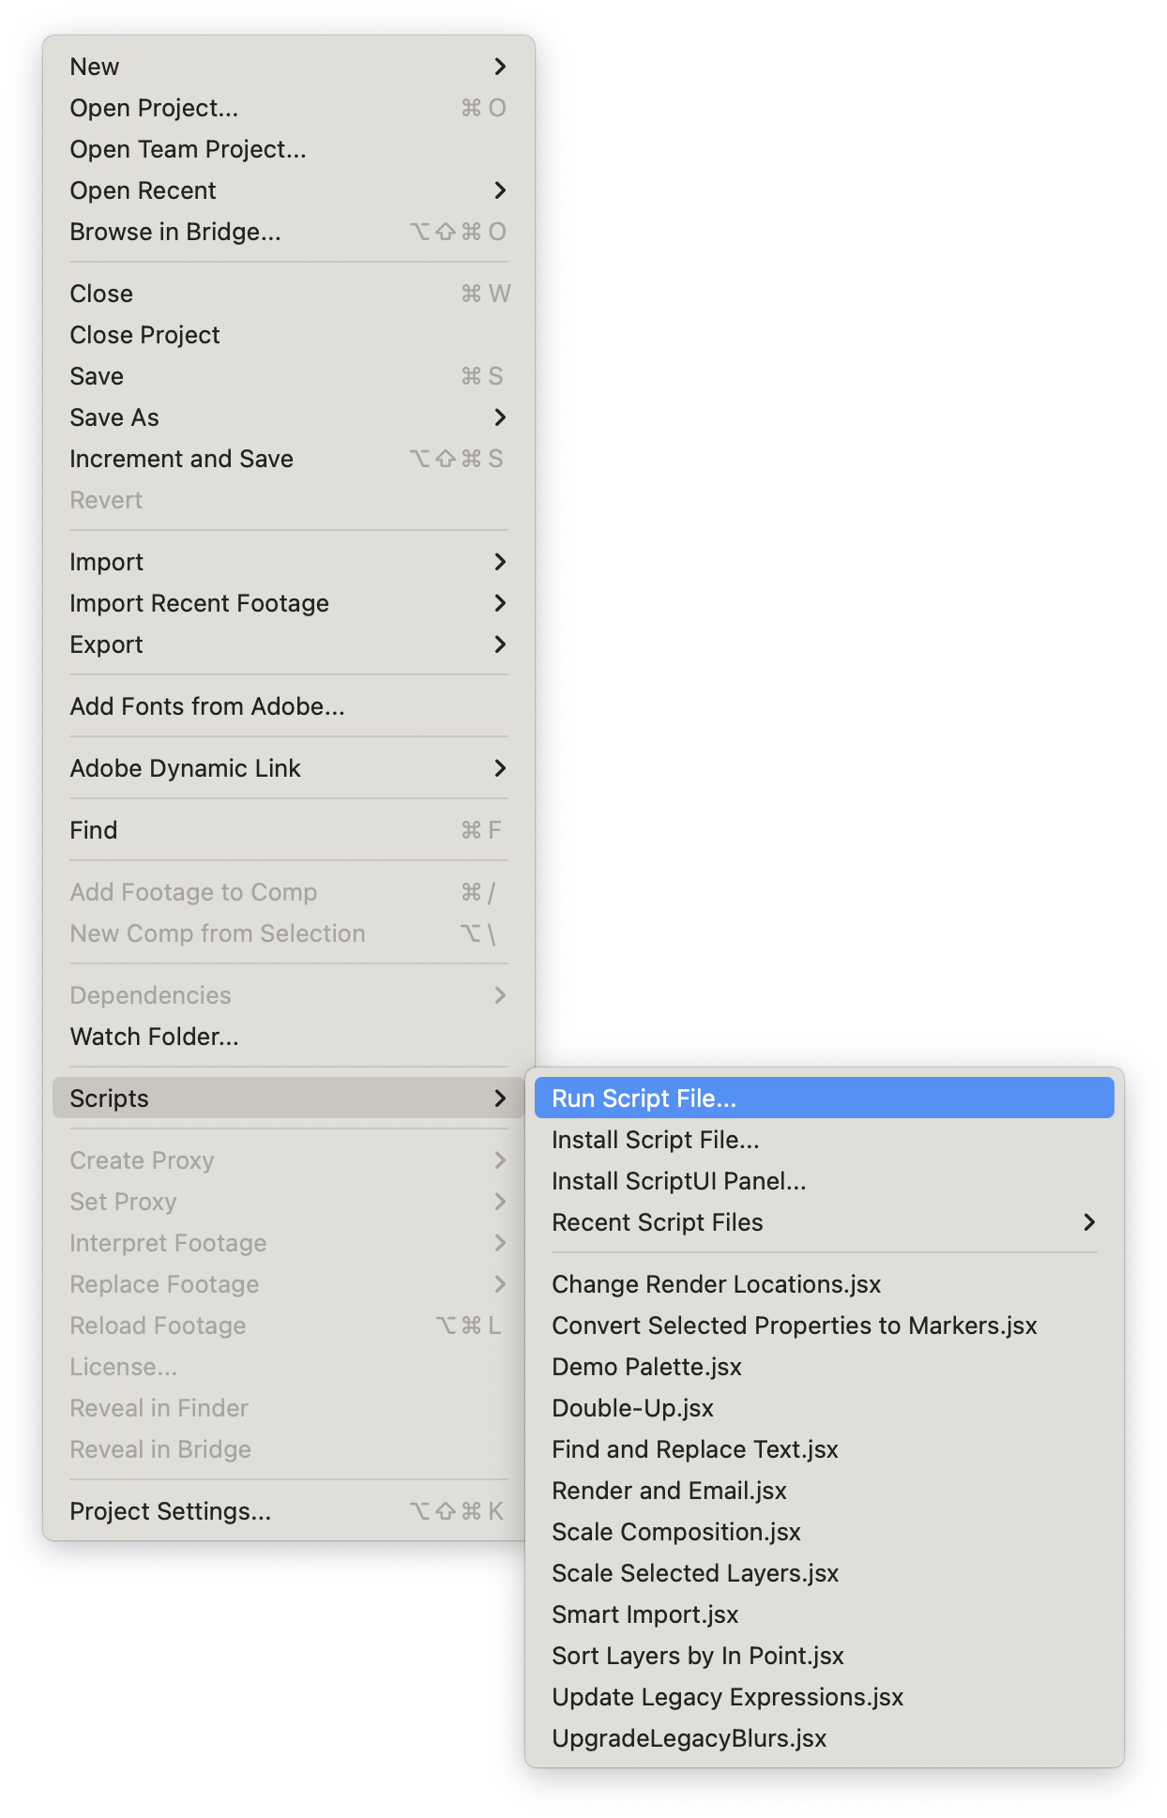
Task: Expand Recent Script Files submenu
Action: pyautogui.click(x=825, y=1222)
